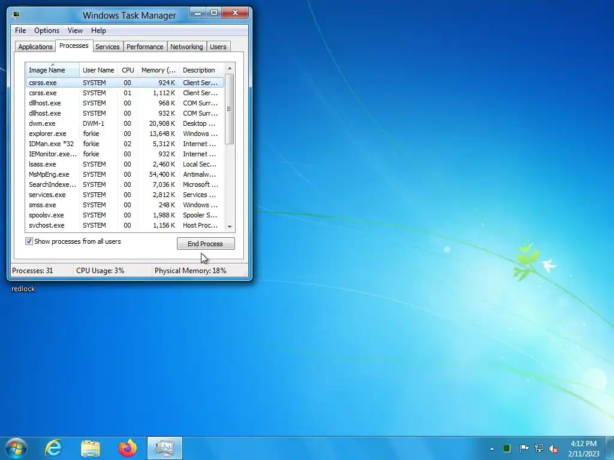Click the 54,400 K memory value

click(162, 174)
